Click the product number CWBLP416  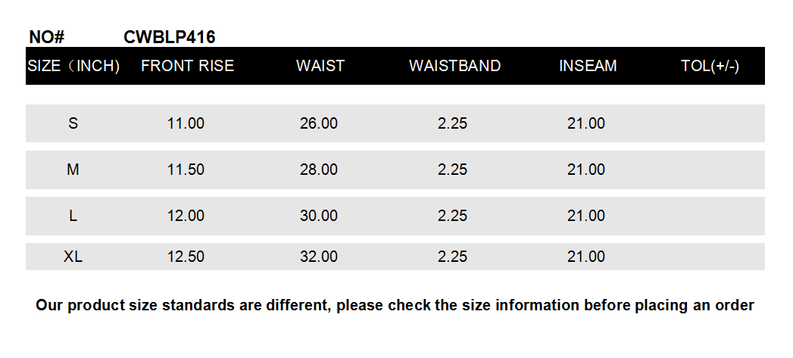(x=169, y=37)
